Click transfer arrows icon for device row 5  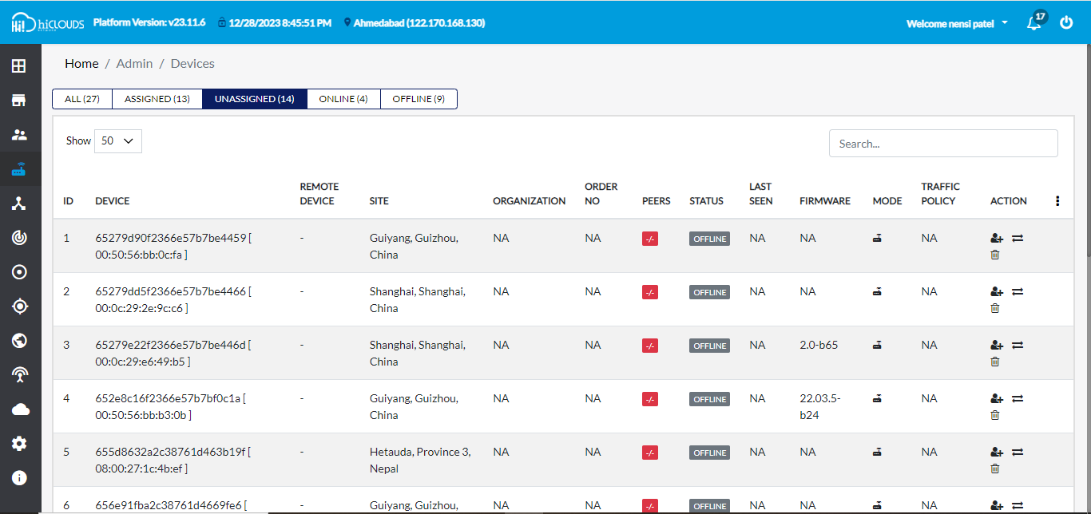pos(1018,452)
